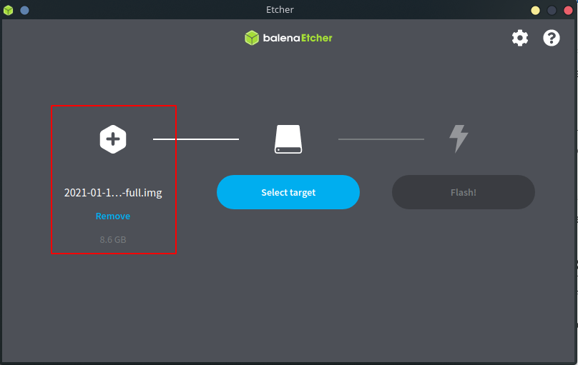Click the hexagon plus image icon
Viewport: 578px width, 365px height.
113,139
